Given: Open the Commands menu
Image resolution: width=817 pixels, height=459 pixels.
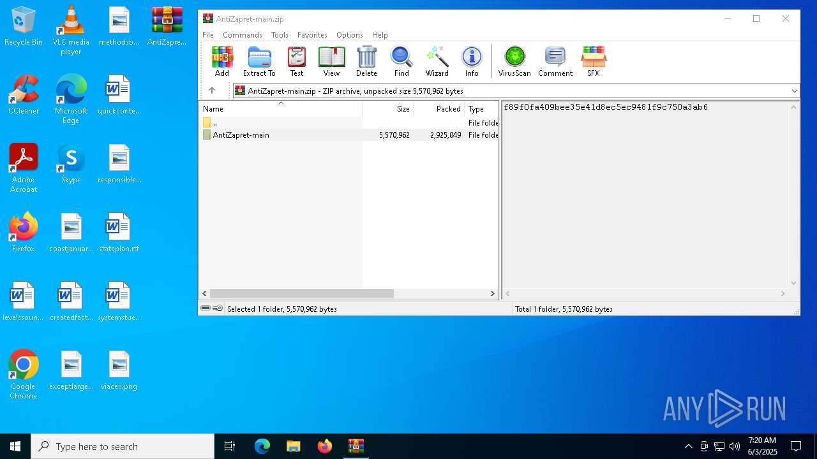Looking at the screenshot, I should coord(243,35).
